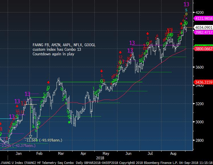Click the magenta 13 left of July resistance line
This screenshot has height=165, width=213.
click(132, 43)
